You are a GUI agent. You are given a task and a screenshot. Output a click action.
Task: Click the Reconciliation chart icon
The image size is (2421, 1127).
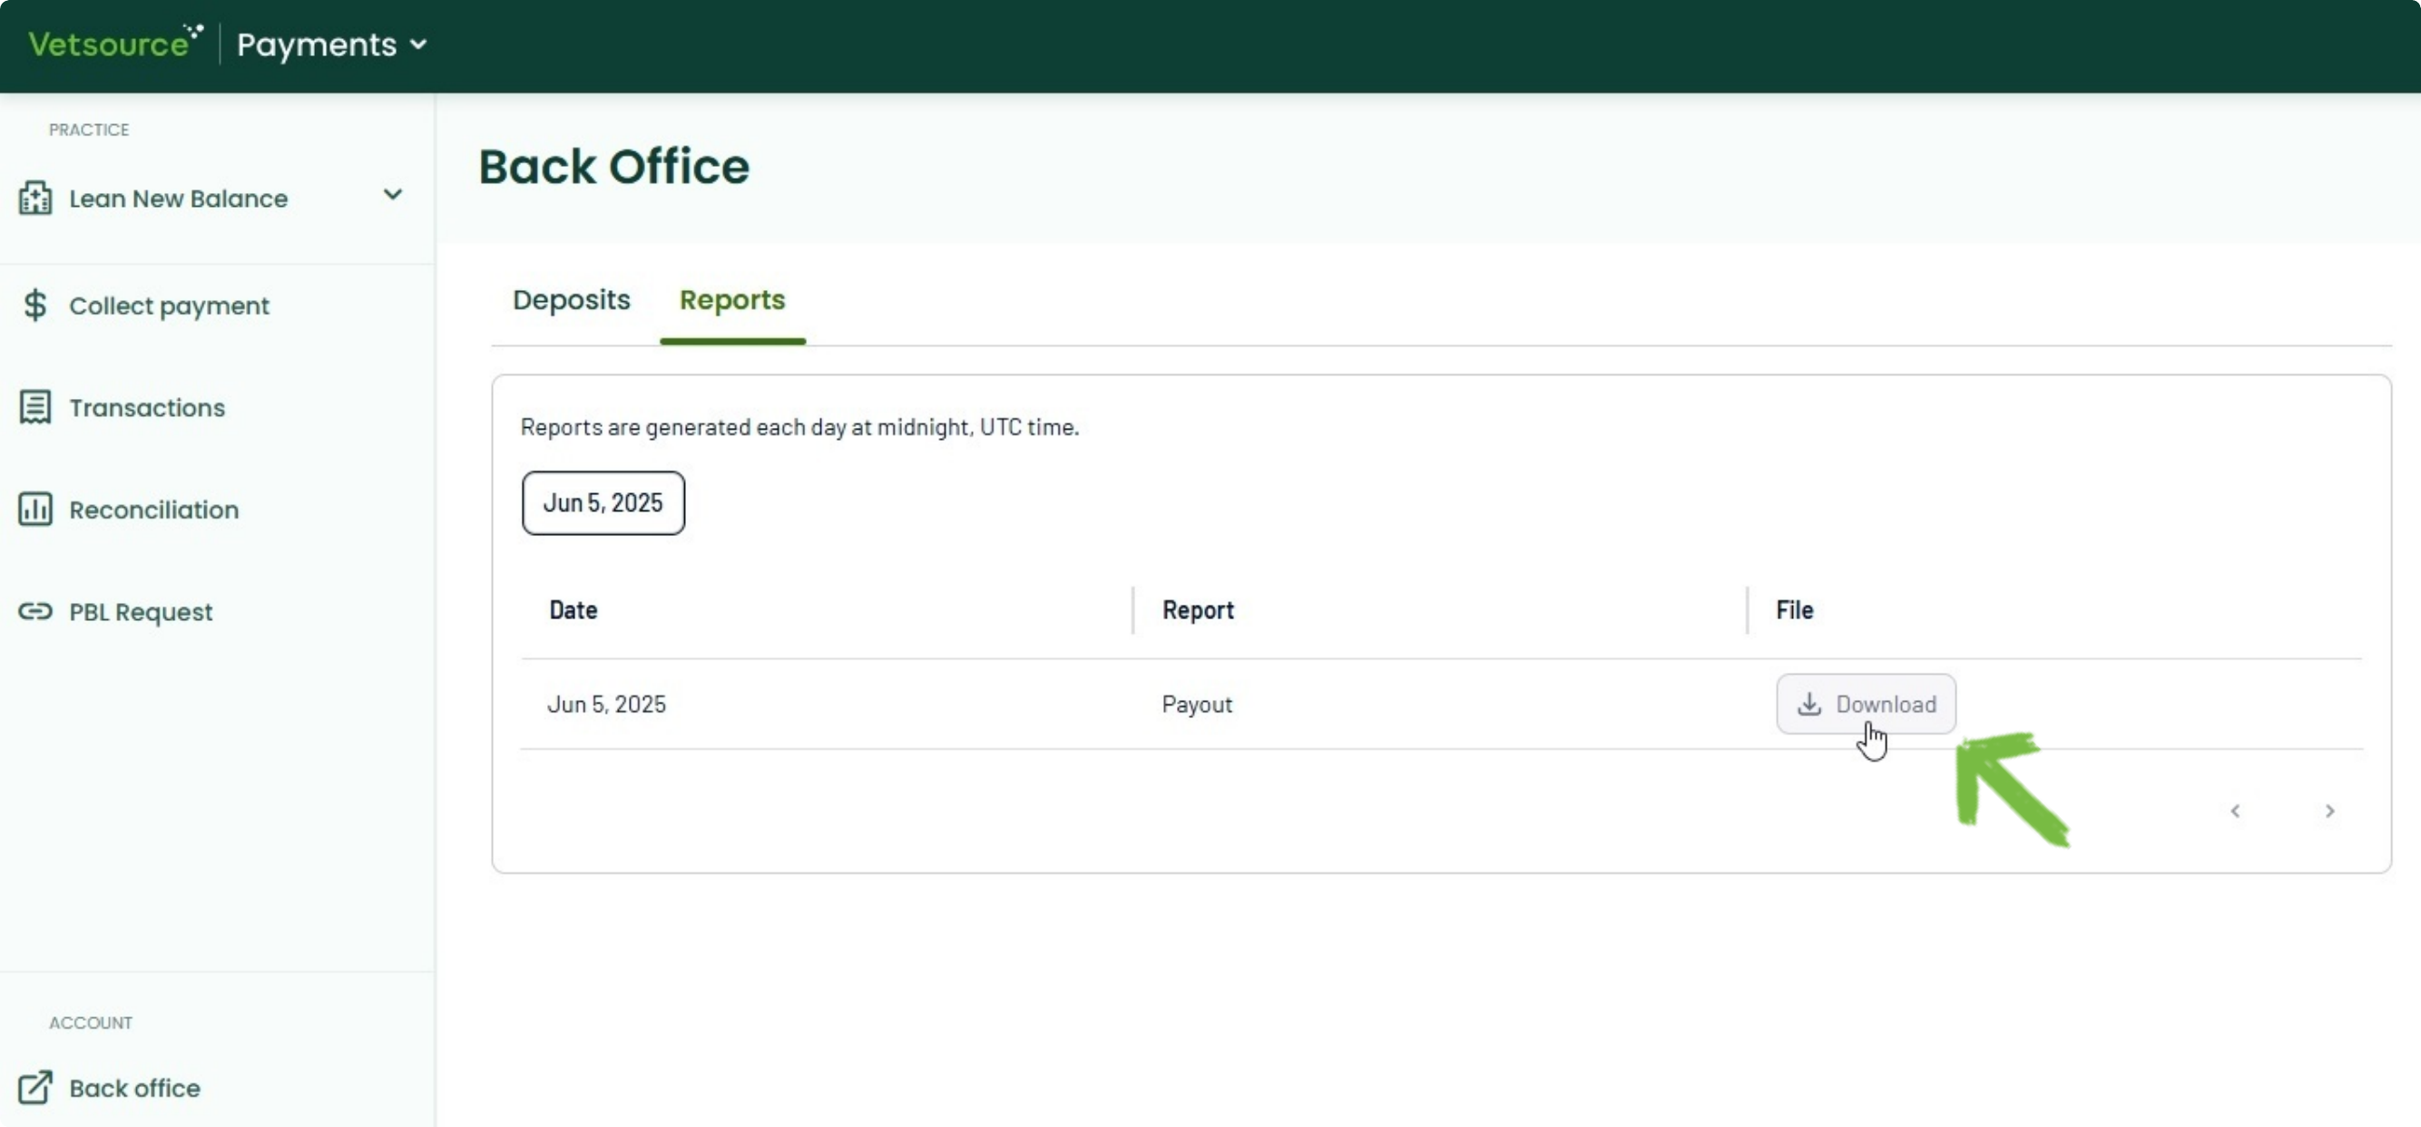[34, 509]
